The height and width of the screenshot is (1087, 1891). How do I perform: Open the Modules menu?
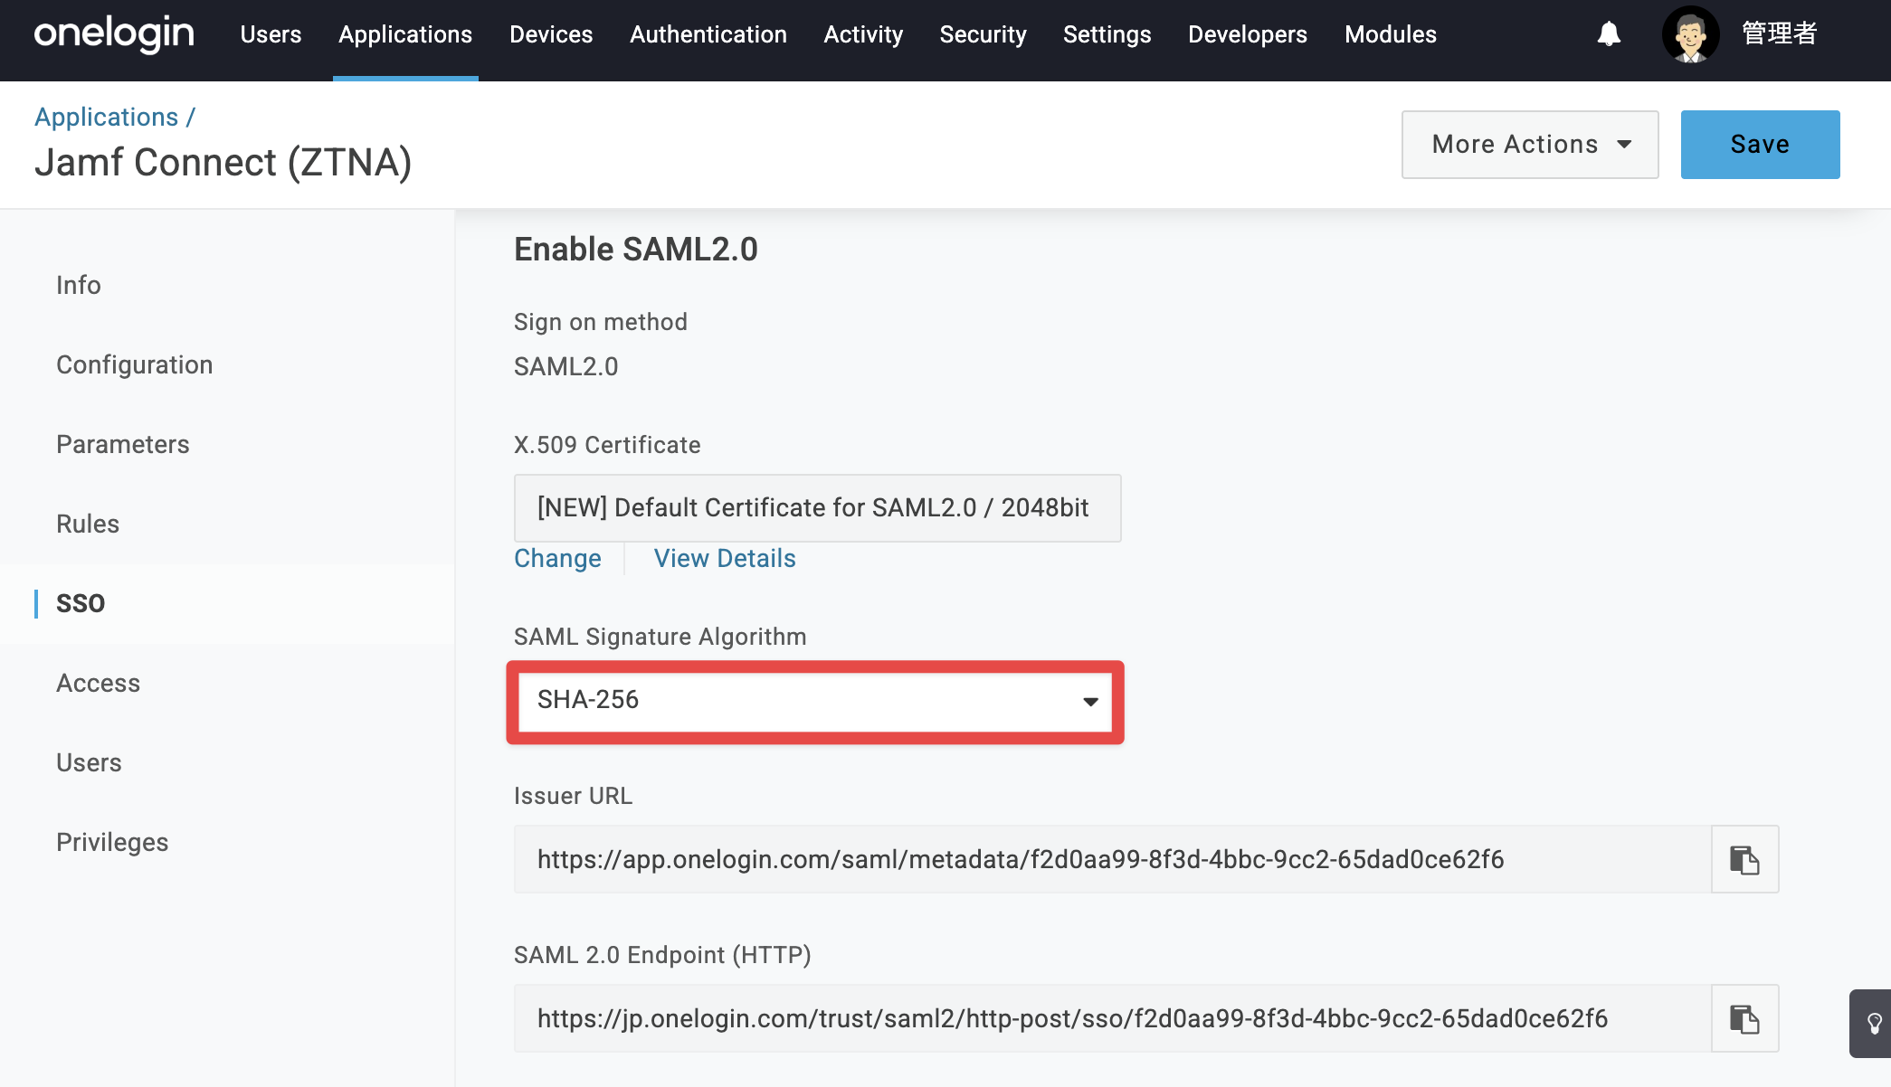click(x=1391, y=34)
